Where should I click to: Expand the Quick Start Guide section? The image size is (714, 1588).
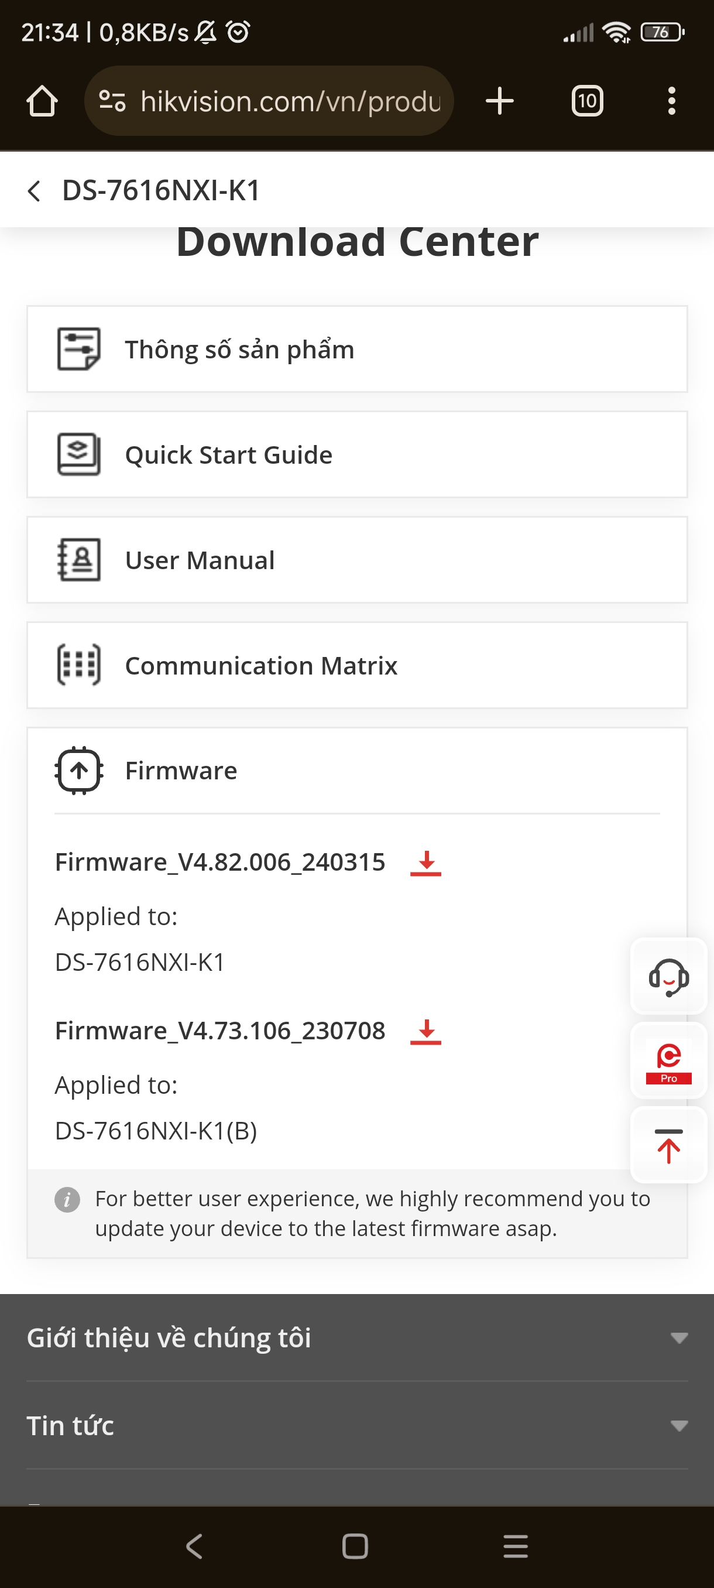click(356, 455)
